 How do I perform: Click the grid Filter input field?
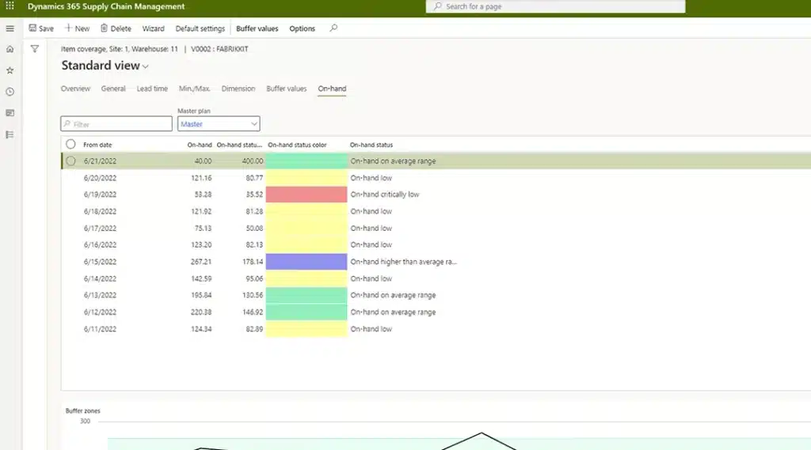116,124
